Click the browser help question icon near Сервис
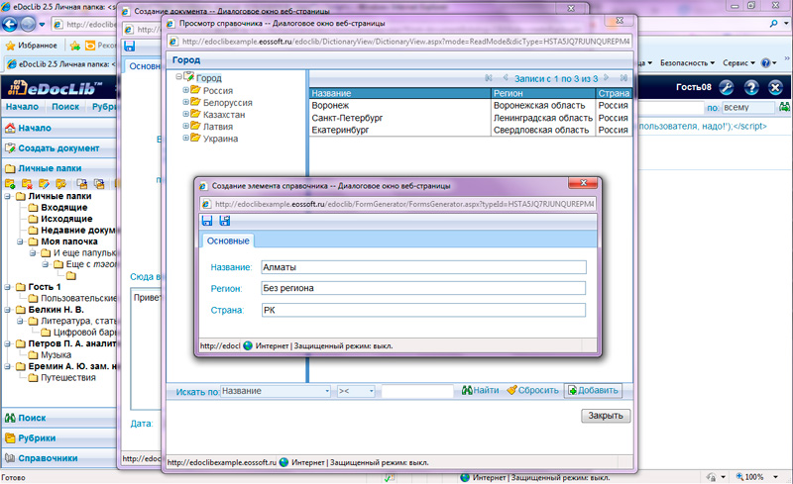The width and height of the screenshot is (793, 484). click(765, 62)
